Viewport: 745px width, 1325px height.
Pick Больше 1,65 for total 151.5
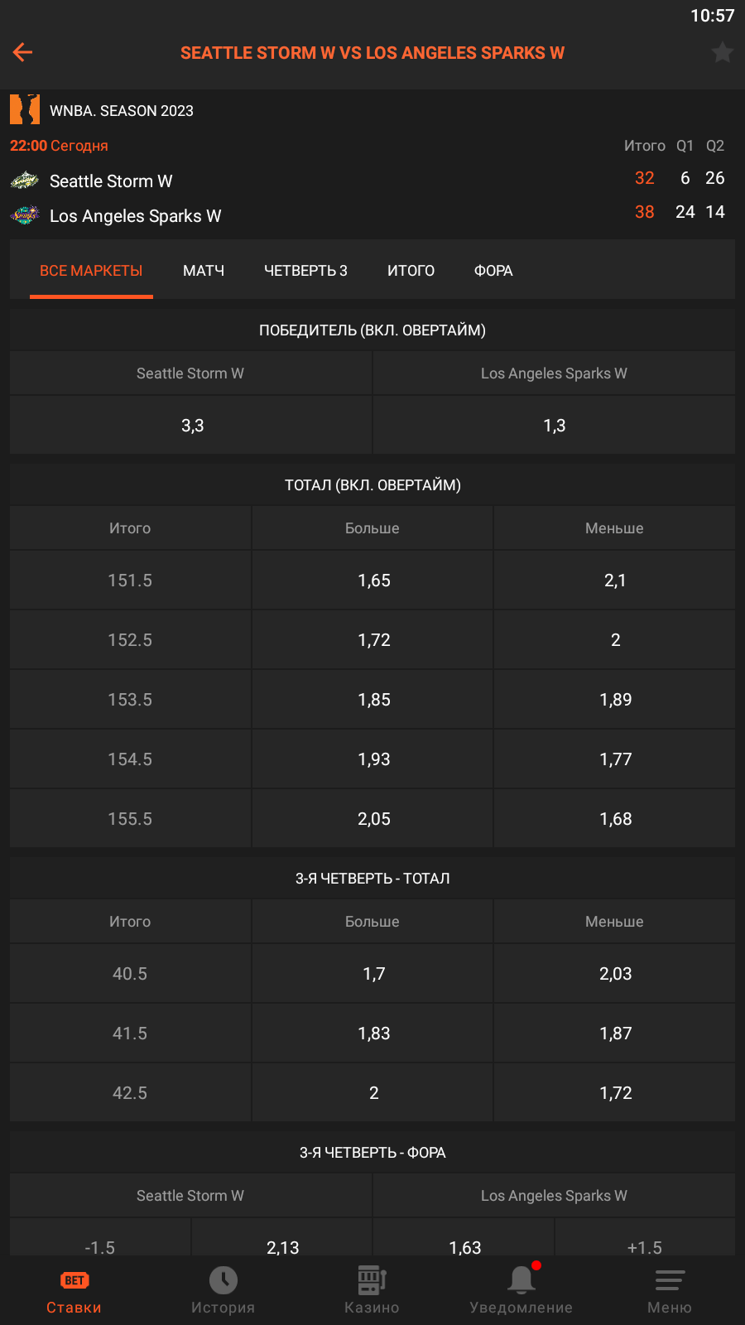(373, 581)
